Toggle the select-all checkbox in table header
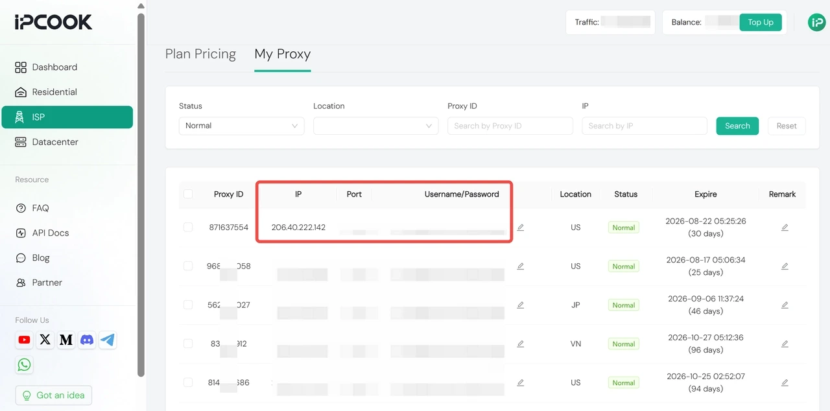830x411 pixels. (x=188, y=194)
